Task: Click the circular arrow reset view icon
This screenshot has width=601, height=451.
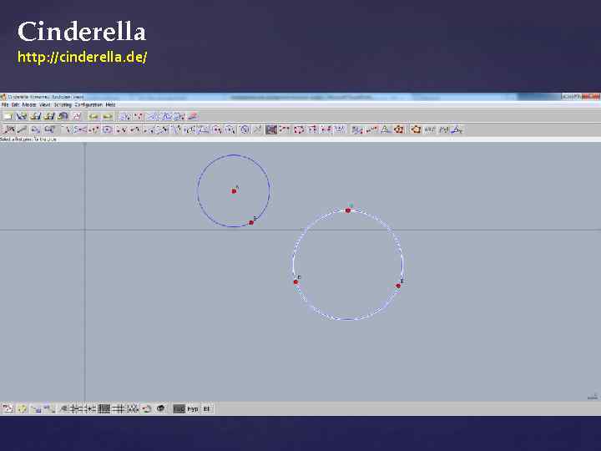Action: point(146,408)
